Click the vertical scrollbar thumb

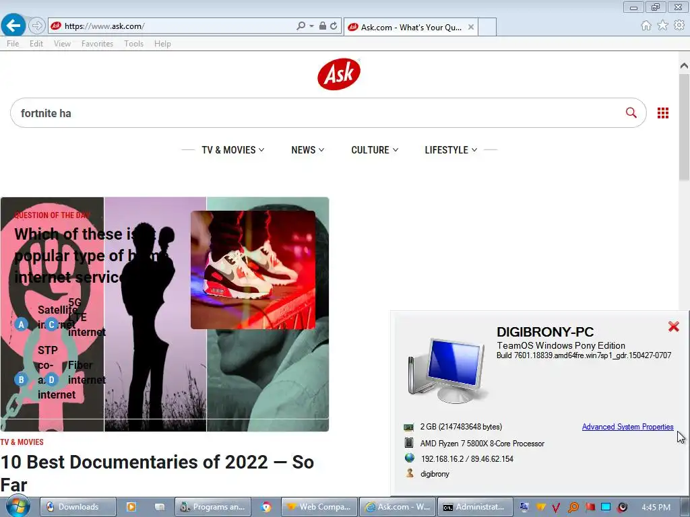tap(684, 127)
